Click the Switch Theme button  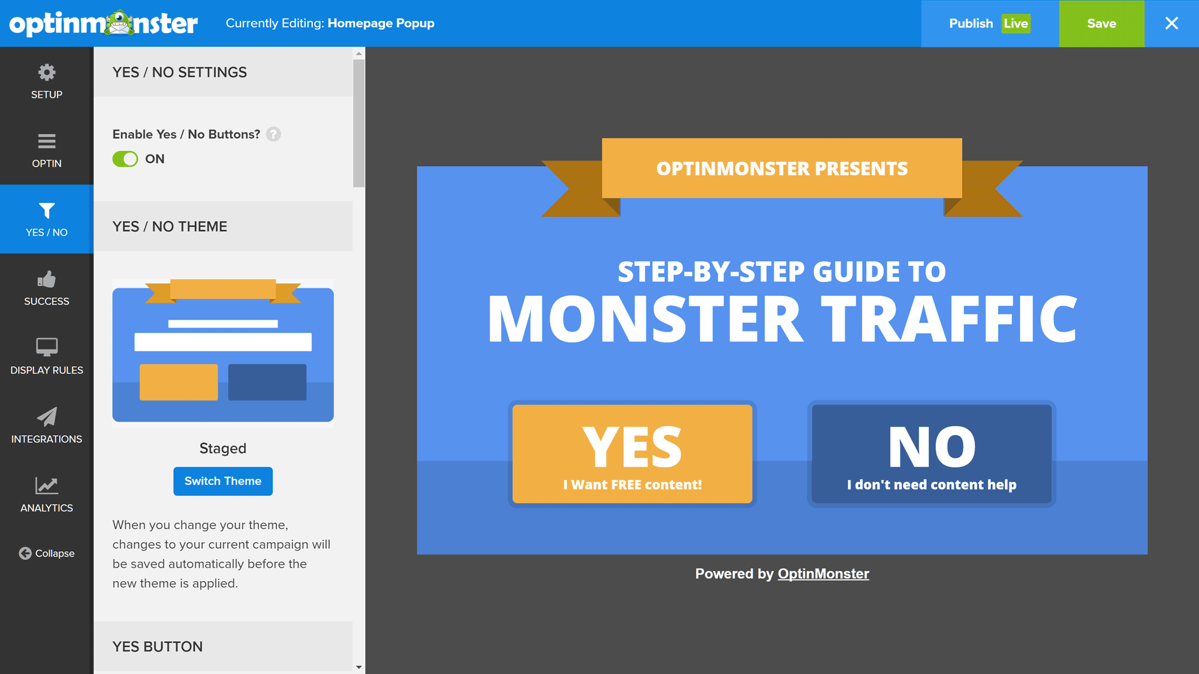(x=223, y=480)
